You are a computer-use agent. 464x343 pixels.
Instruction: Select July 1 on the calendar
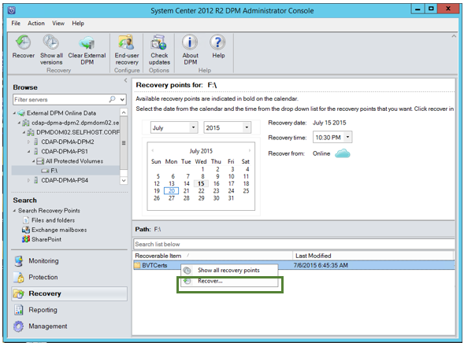[x=202, y=169]
